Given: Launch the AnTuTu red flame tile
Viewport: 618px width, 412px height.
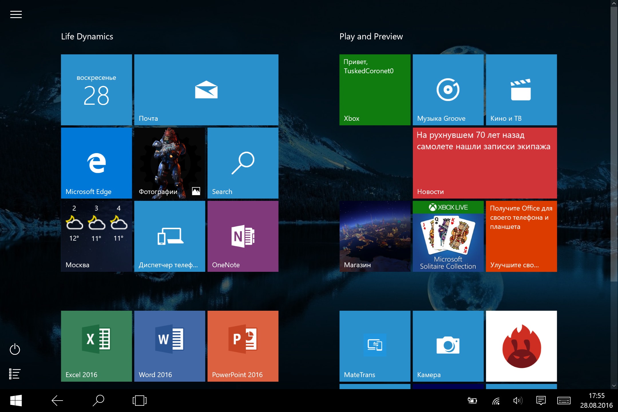Looking at the screenshot, I should point(521,346).
